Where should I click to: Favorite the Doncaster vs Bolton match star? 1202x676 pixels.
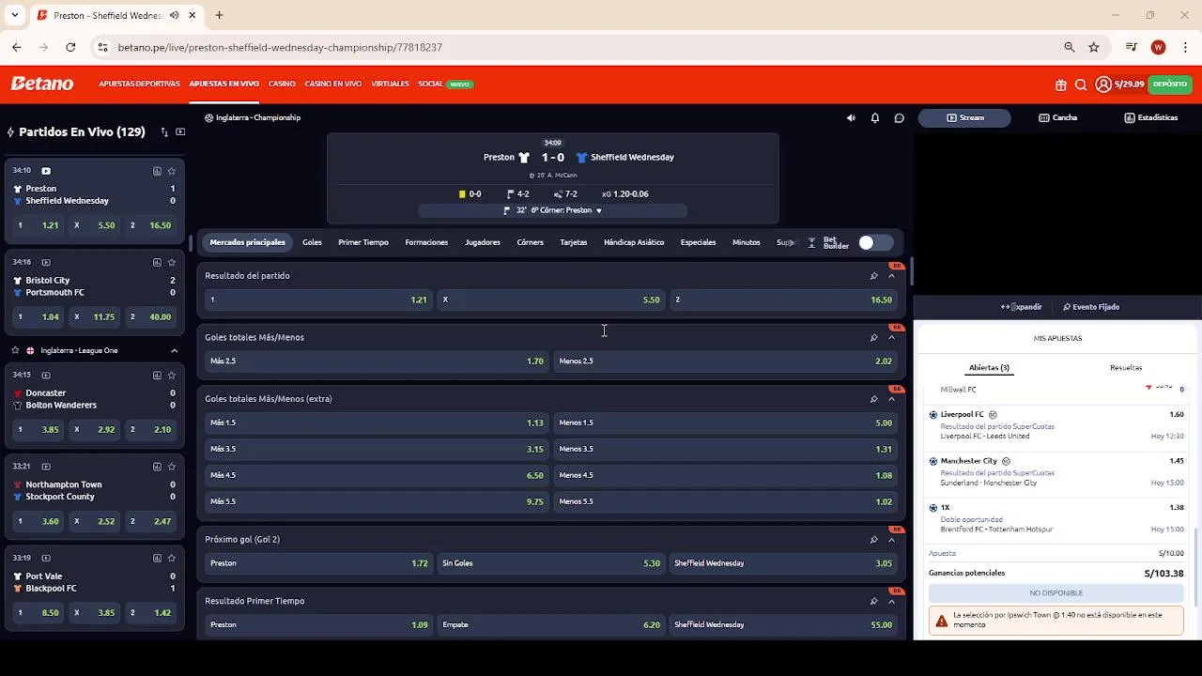[x=172, y=376]
